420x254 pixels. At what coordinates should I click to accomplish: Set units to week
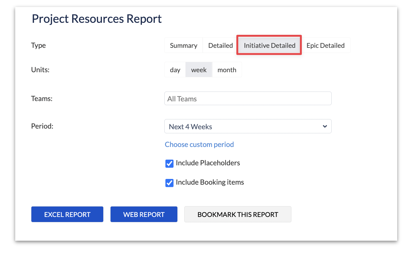click(x=199, y=70)
